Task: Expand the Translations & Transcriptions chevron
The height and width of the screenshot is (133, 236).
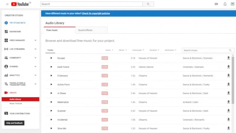Action: (x=35, y=84)
